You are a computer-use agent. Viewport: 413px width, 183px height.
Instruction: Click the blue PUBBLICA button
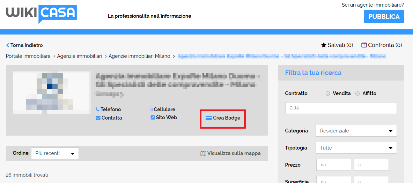(384, 17)
